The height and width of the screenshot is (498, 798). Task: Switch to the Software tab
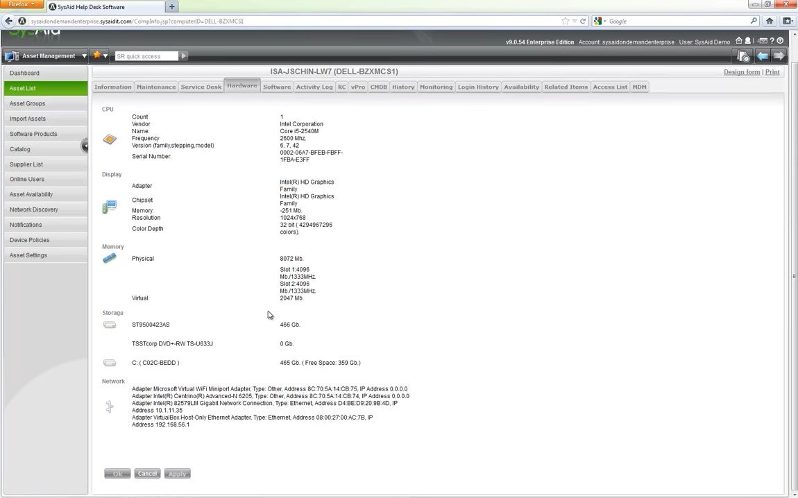pyautogui.click(x=277, y=87)
